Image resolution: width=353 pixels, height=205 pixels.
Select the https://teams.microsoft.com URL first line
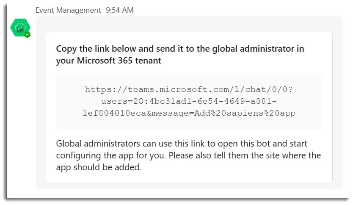pos(189,89)
